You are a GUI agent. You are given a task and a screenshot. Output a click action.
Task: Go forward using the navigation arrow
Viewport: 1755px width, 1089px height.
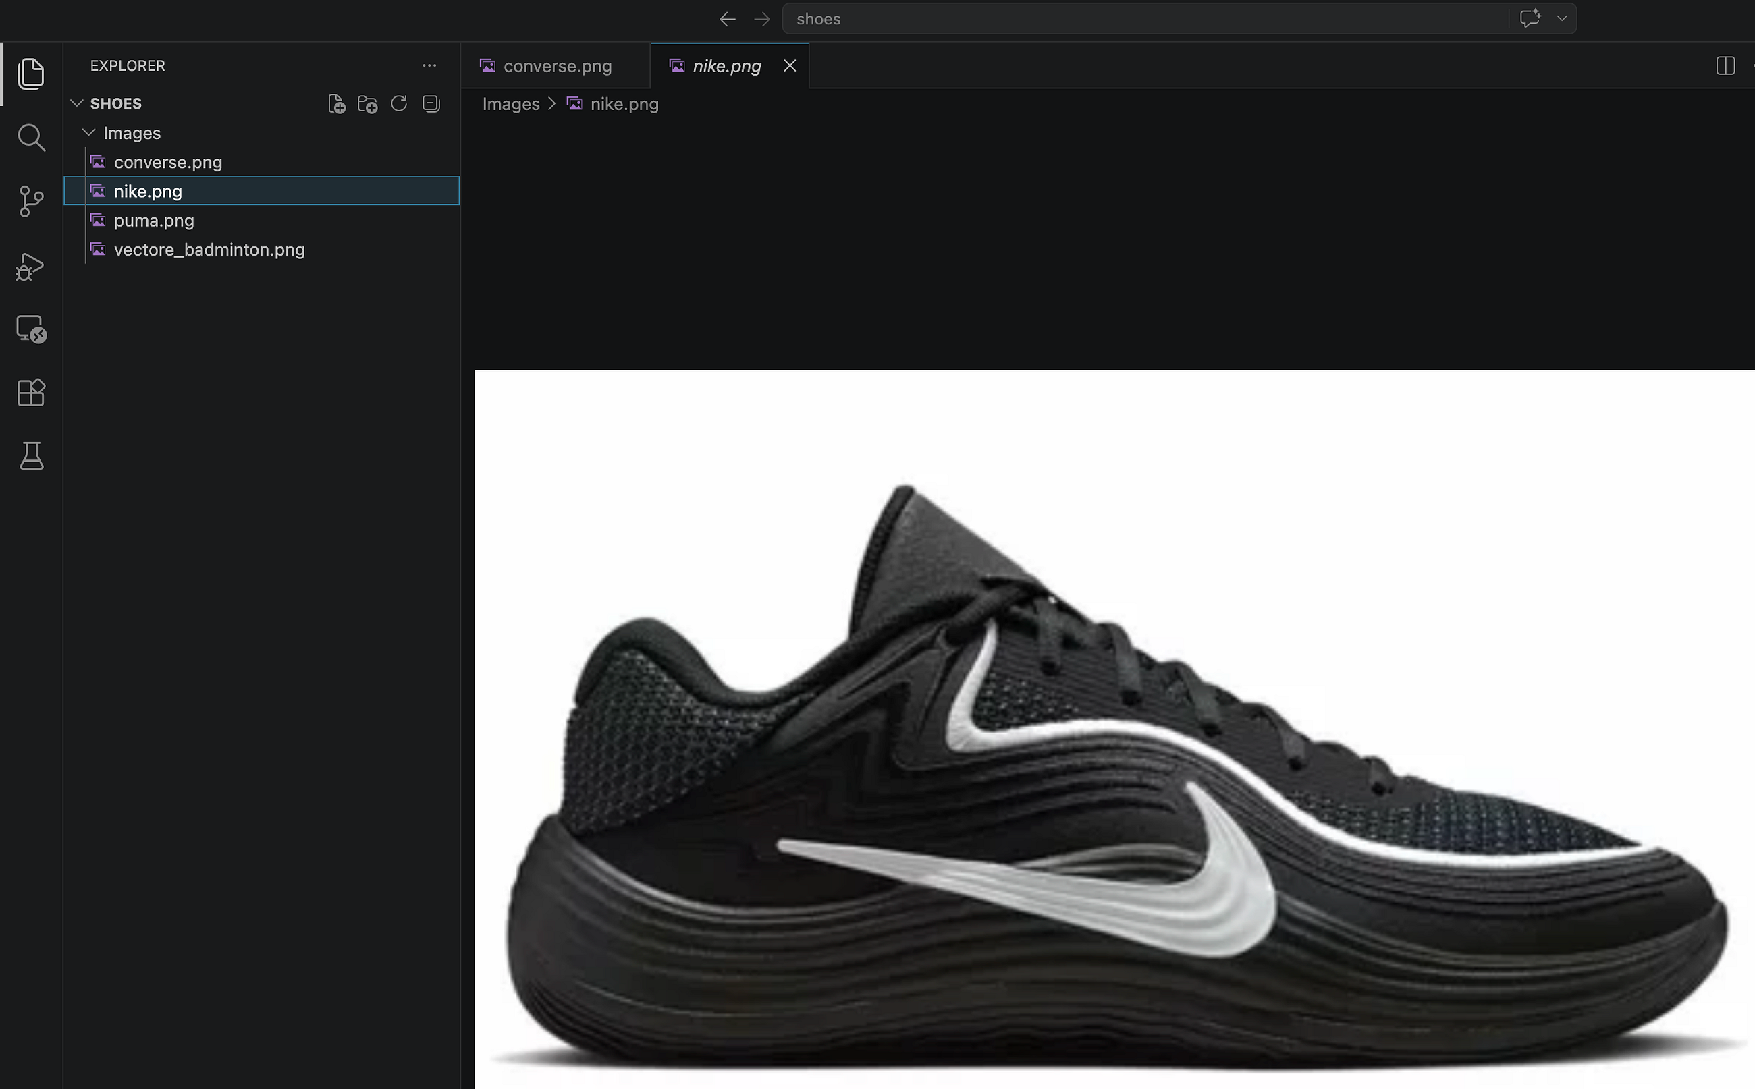(761, 19)
